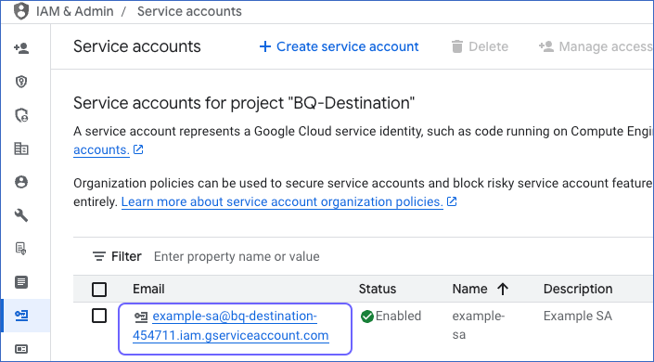Click the Delete button
654x362 pixels.
pyautogui.click(x=480, y=46)
